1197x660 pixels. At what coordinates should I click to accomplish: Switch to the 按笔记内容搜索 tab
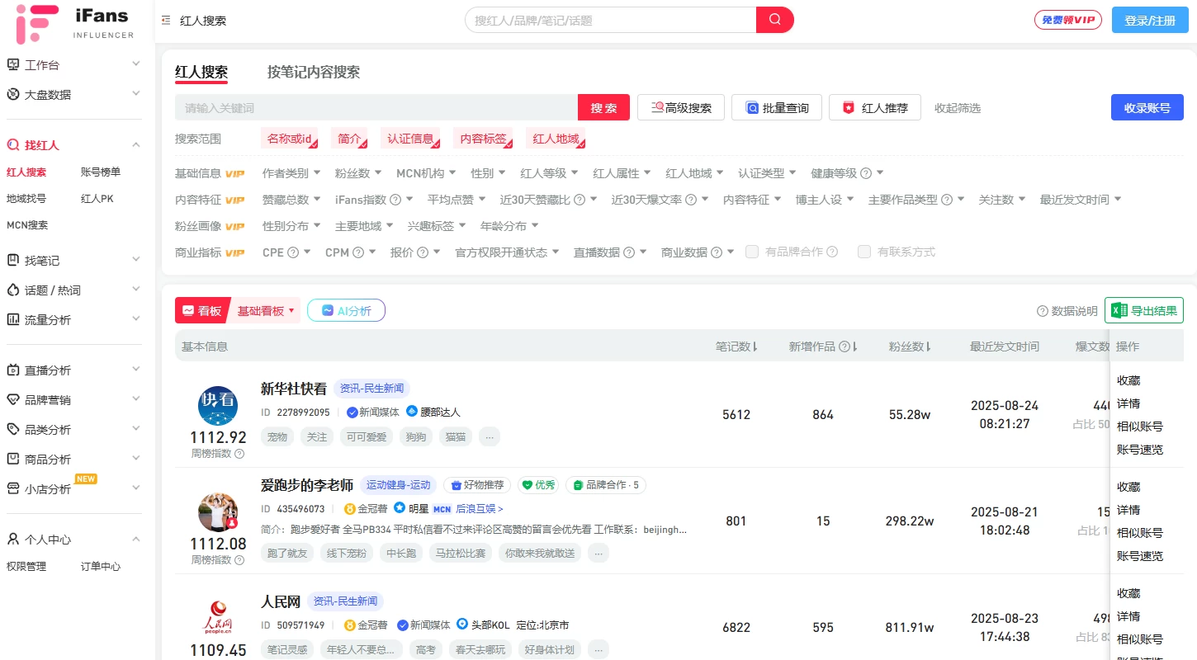tap(313, 72)
